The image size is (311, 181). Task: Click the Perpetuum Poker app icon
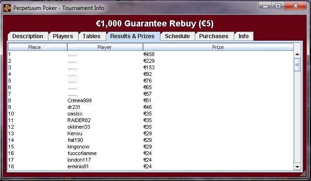(x=7, y=8)
